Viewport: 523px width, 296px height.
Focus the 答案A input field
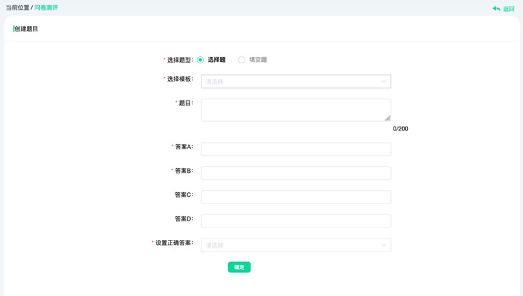(295, 149)
